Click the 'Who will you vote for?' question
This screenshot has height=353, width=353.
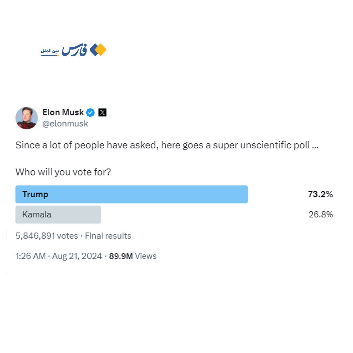(63, 172)
